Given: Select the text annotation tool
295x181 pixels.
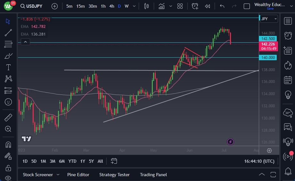Looking at the screenshot, I should click(x=8, y=67).
